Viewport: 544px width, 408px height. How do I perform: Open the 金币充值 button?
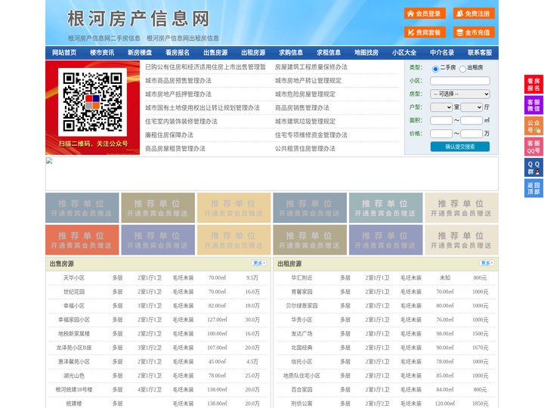474,32
